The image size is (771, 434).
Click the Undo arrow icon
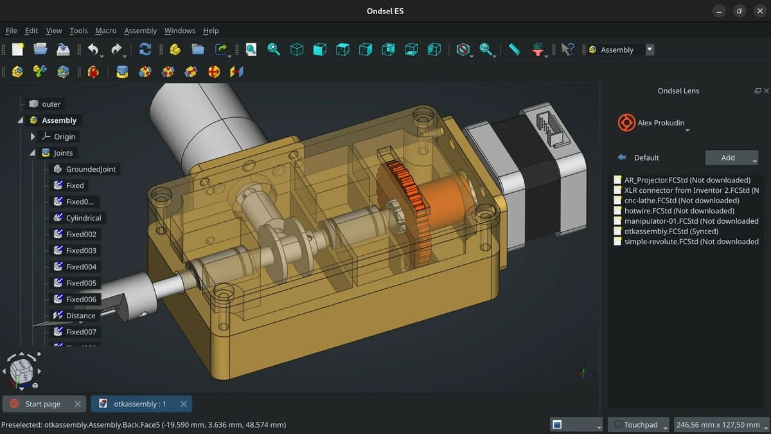[x=93, y=50]
